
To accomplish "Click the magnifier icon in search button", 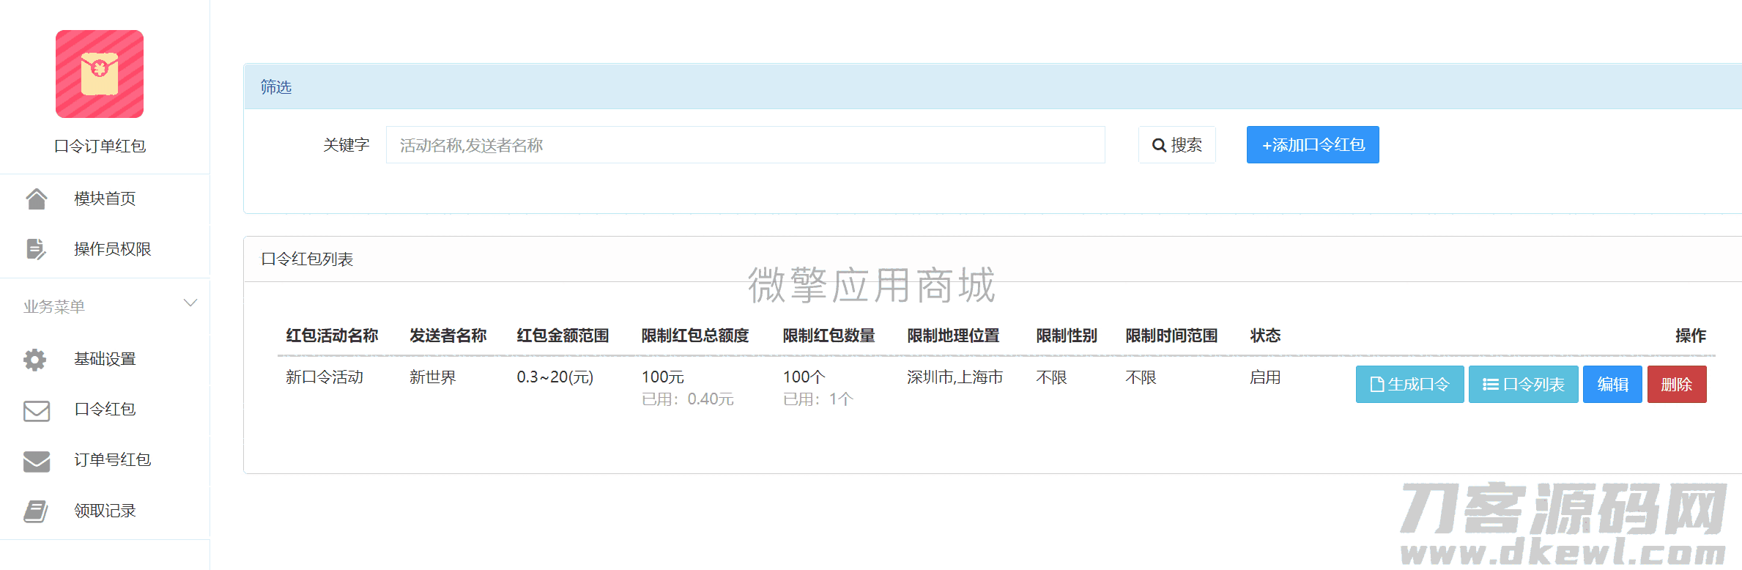I will point(1159,145).
